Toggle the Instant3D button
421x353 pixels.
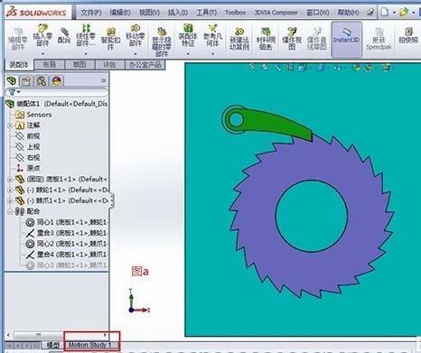(347, 39)
